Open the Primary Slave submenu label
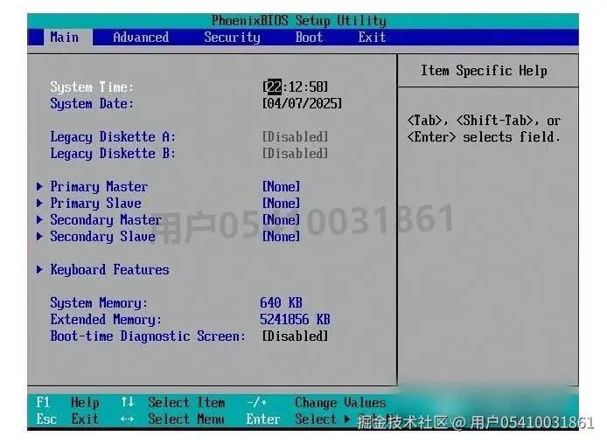 click(x=95, y=204)
